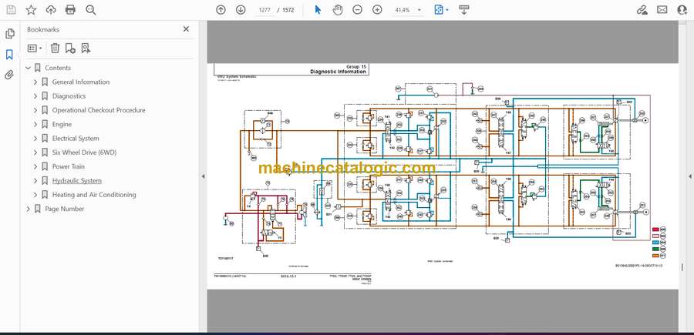
Task: Jump to Engine bookmark
Action: [62, 124]
